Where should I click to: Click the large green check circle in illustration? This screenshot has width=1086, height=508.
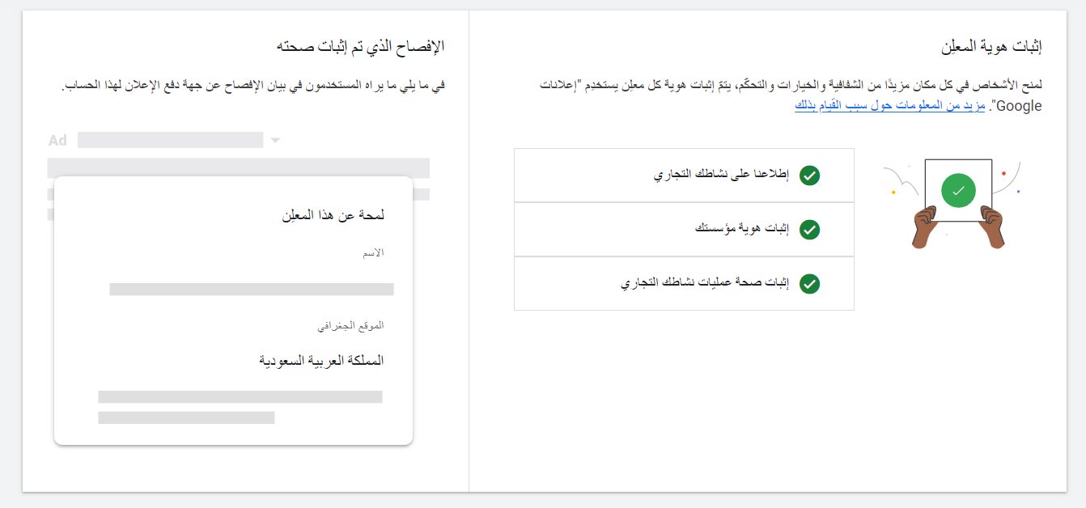pos(958,191)
